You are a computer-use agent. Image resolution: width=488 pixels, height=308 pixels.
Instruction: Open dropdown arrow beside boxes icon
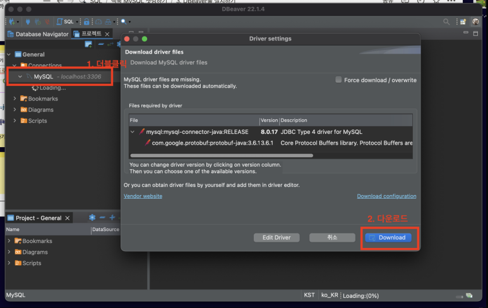pyautogui.click(x=114, y=22)
